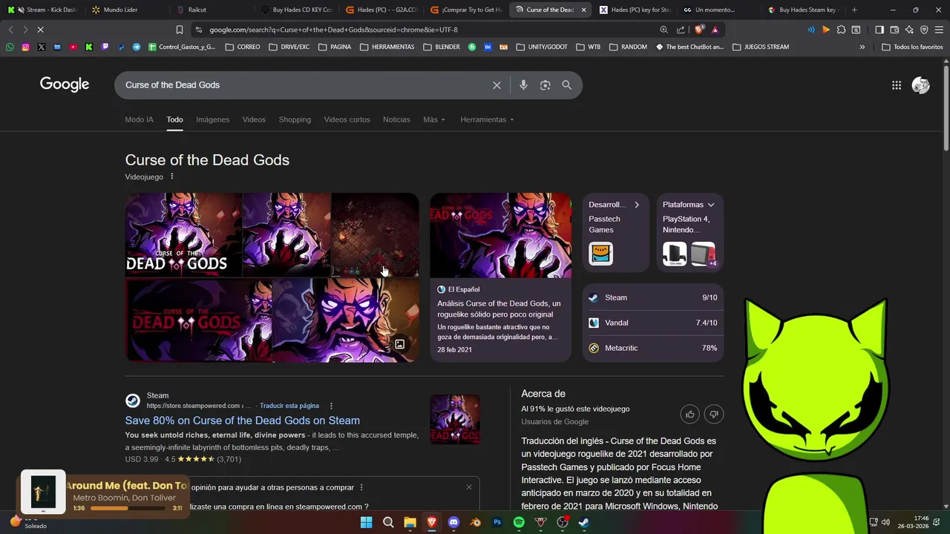950x534 pixels.
Task: Open YouTube bookmark icon
Action: click(x=73, y=47)
